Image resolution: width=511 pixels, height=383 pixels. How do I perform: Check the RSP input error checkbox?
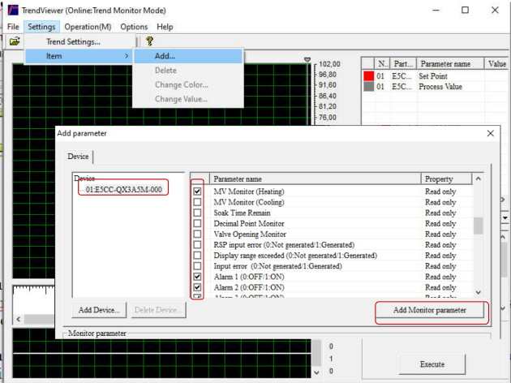point(197,245)
